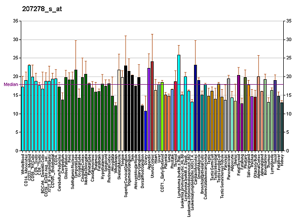This screenshot has width=304, height=220.
Task: Select the last dark Kidney bar
Action: [x=282, y=127]
